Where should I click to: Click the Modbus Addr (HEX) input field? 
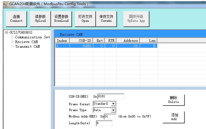(x=110, y=117)
